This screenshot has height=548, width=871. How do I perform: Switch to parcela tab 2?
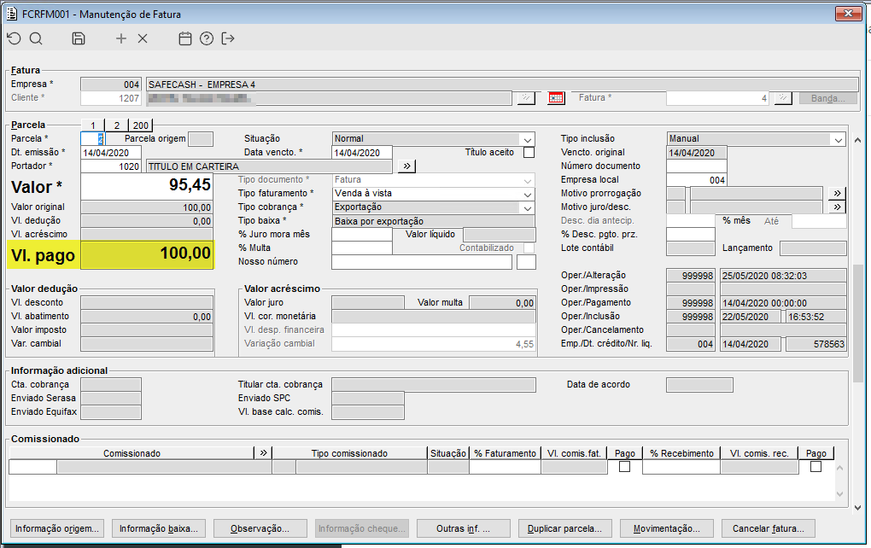(x=117, y=125)
